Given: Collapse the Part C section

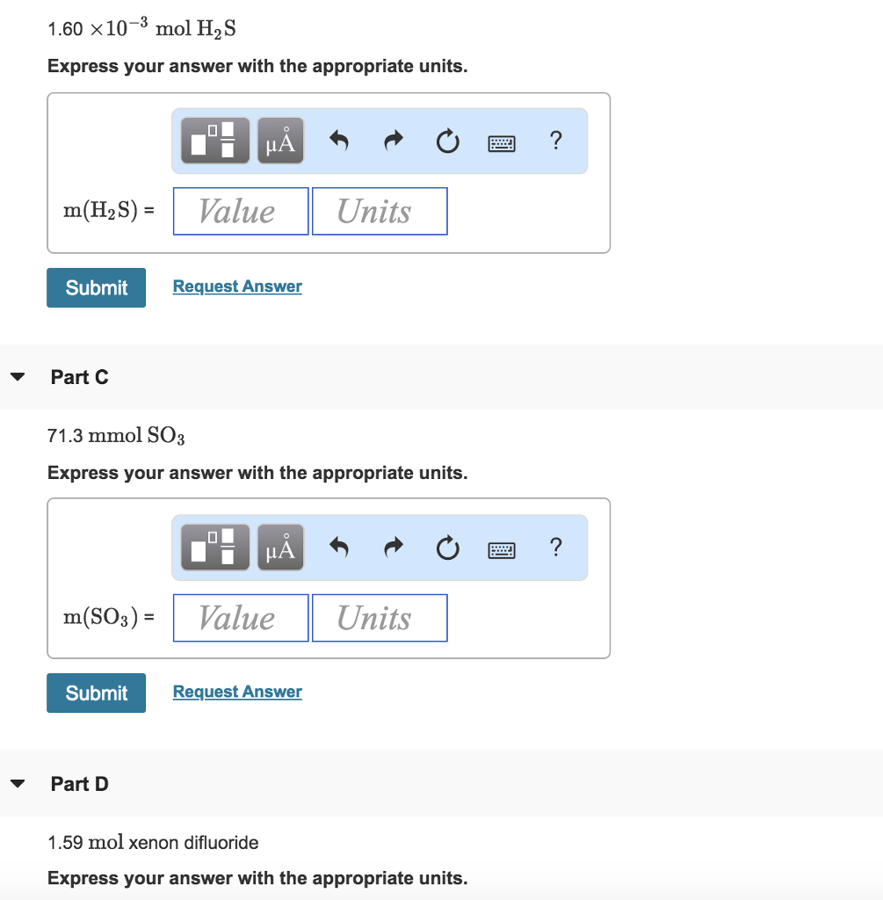Looking at the screenshot, I should click(x=18, y=376).
